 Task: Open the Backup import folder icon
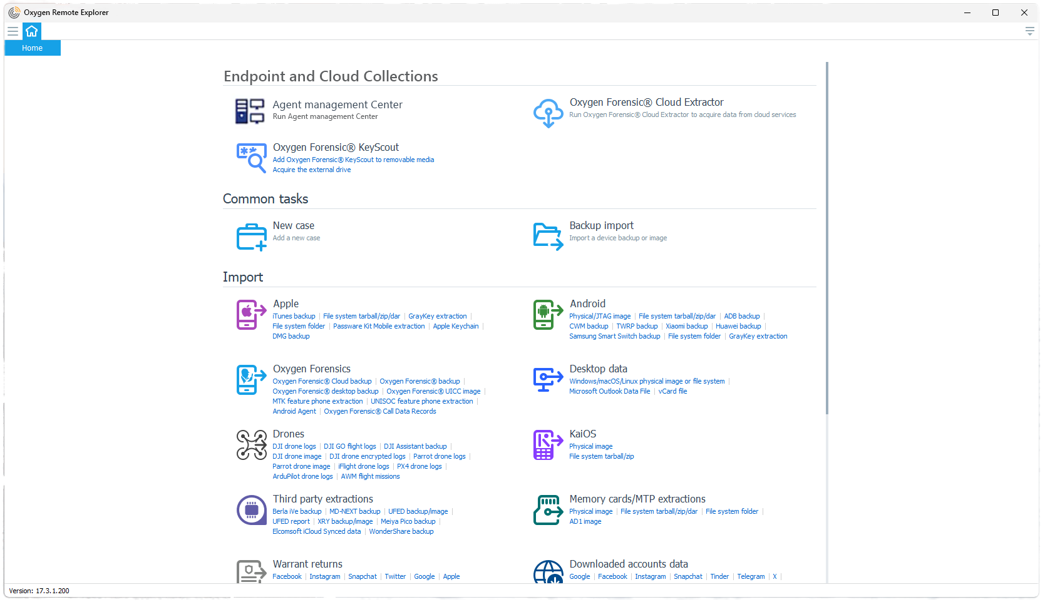tap(548, 237)
